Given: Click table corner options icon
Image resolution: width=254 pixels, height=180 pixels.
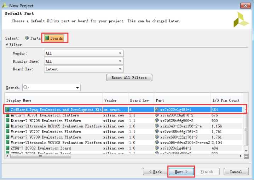Looking at the screenshot, I should pos(246,157).
